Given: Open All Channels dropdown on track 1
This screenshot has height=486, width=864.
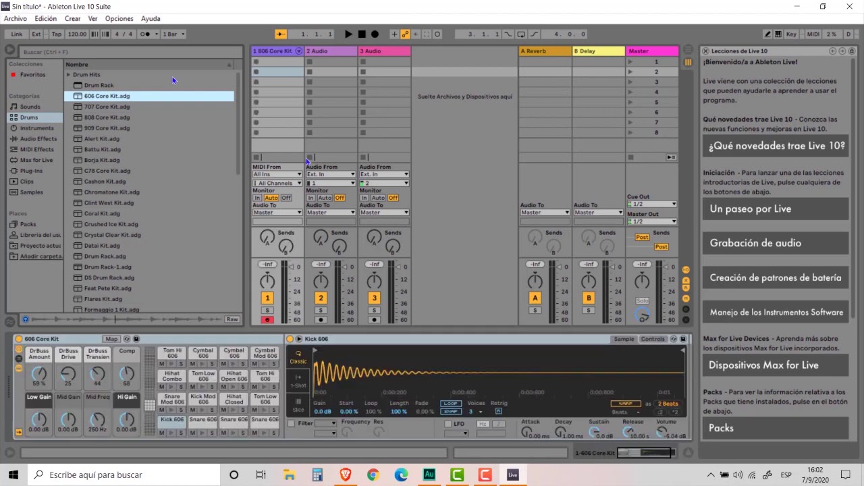Looking at the screenshot, I should [277, 183].
